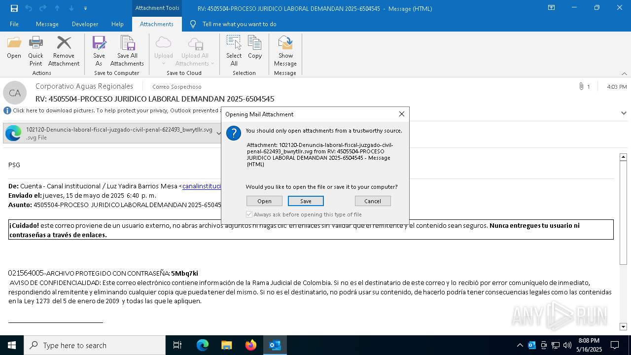Select the 102120-Denuncia-laboral .svg attachment
Image resolution: width=631 pixels, height=355 pixels.
[109, 134]
